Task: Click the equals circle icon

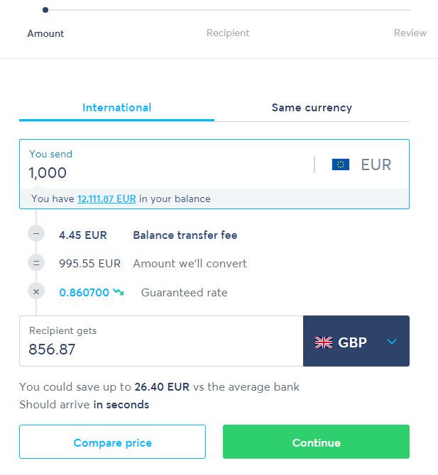Action: (37, 263)
